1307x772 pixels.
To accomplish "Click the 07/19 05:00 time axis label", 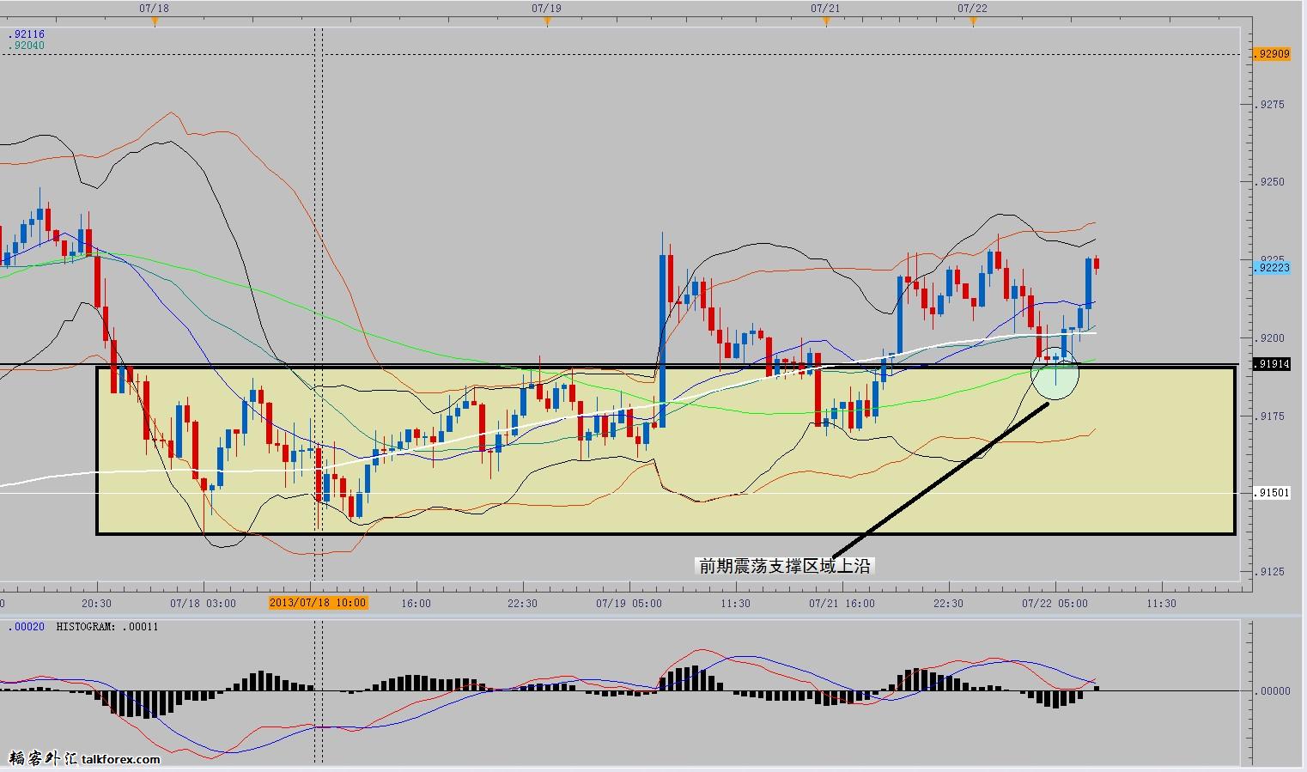I will click(629, 603).
